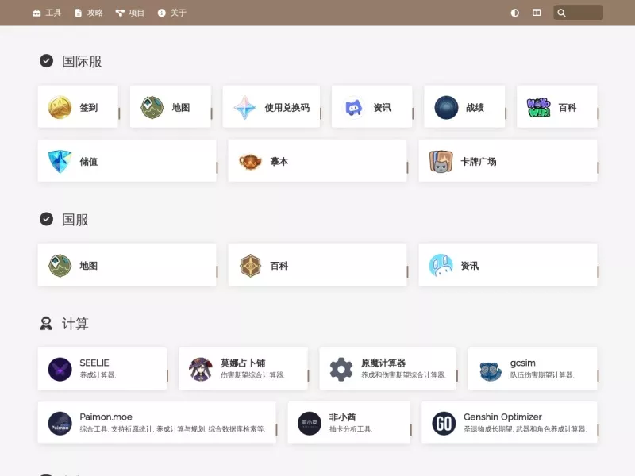
Task: Open the 战绩 link text
Action: tap(475, 108)
